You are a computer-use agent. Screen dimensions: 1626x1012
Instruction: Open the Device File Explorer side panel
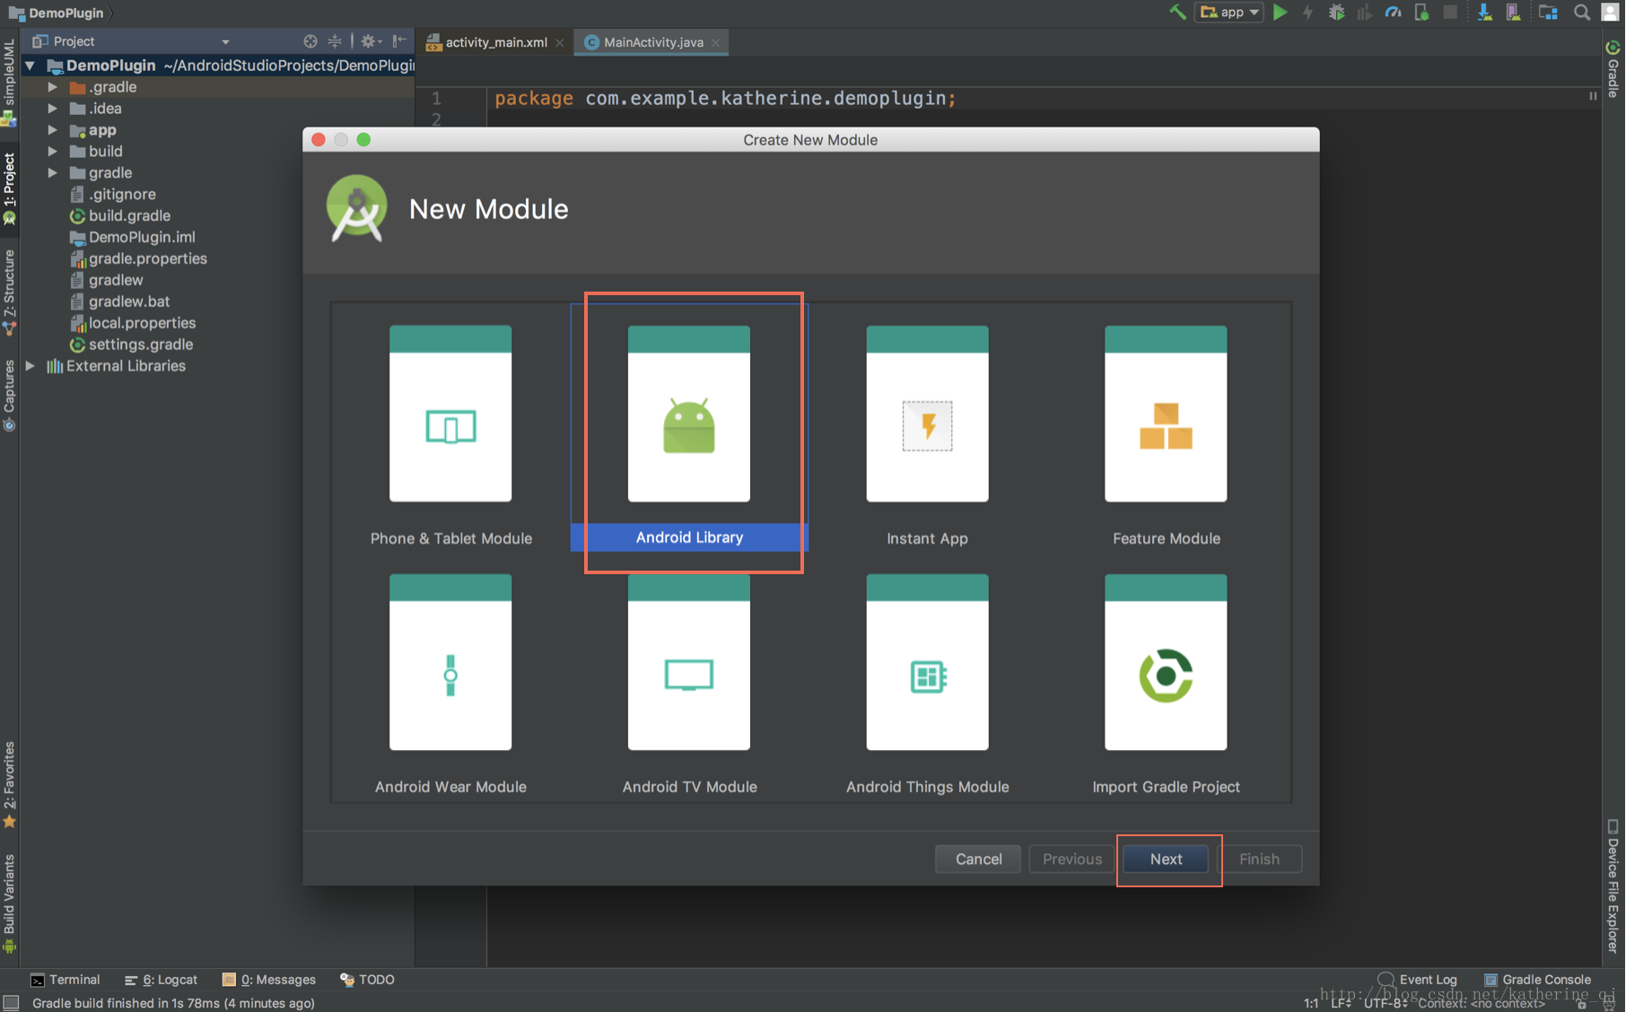pos(1613,887)
